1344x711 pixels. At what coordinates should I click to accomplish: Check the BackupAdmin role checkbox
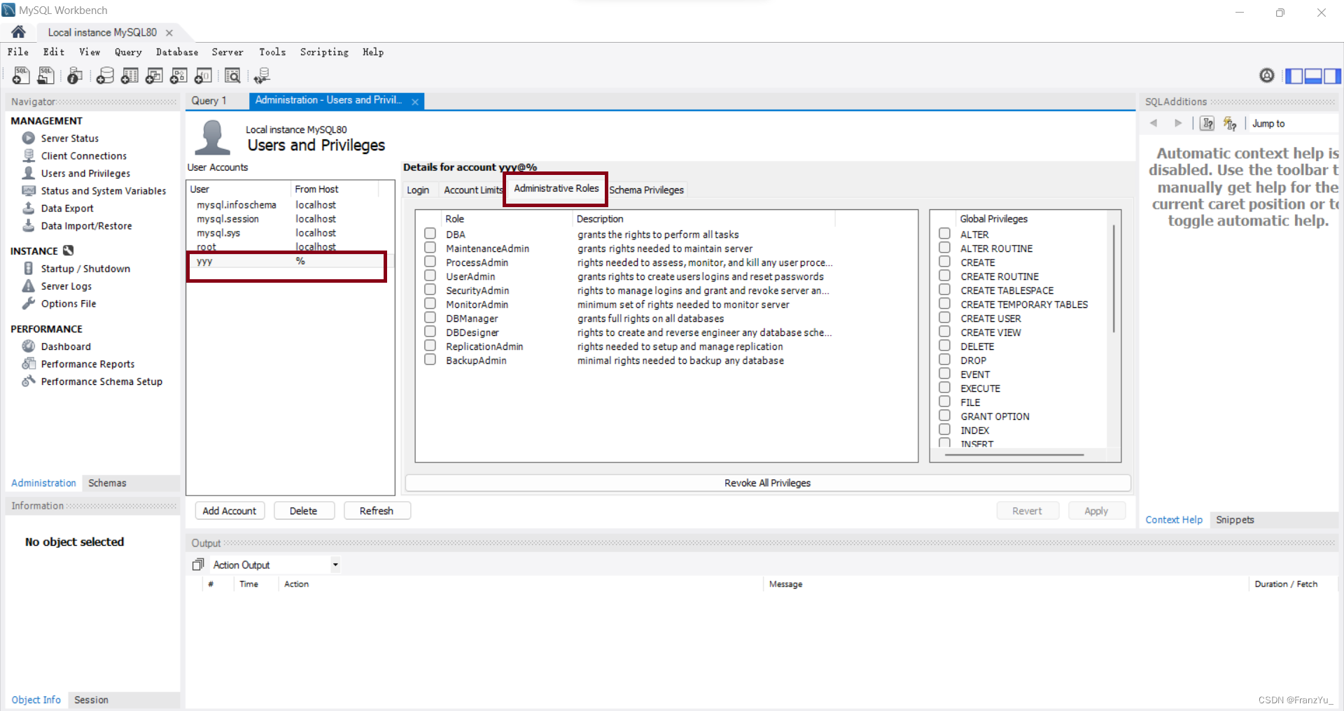click(x=430, y=359)
